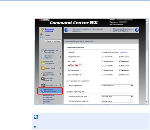
Task: Click the network settings icon
Action: pos(43,85)
